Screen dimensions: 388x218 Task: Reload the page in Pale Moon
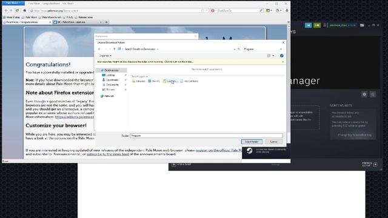pyautogui.click(x=18, y=11)
